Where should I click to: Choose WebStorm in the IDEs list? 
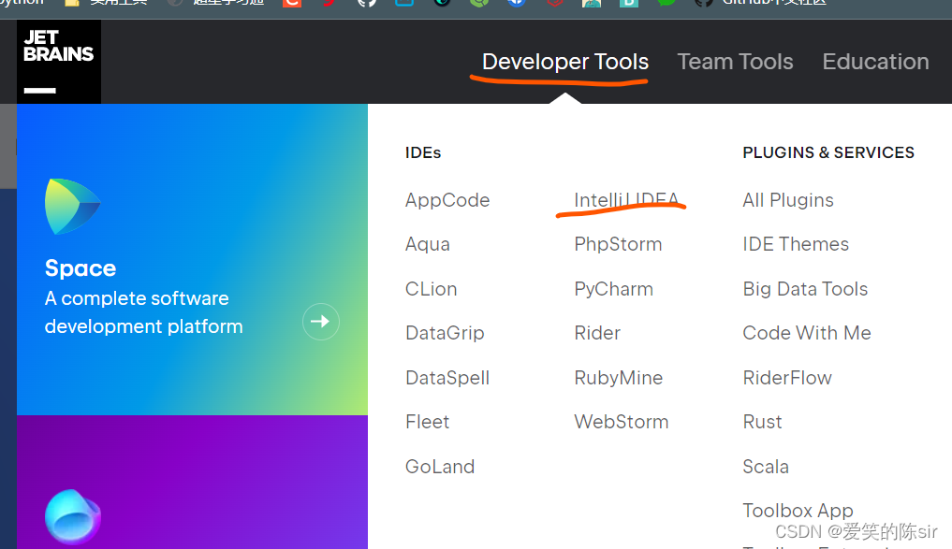(622, 422)
